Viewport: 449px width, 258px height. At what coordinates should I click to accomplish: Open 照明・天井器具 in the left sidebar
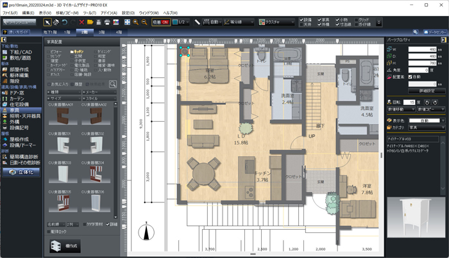click(26, 117)
